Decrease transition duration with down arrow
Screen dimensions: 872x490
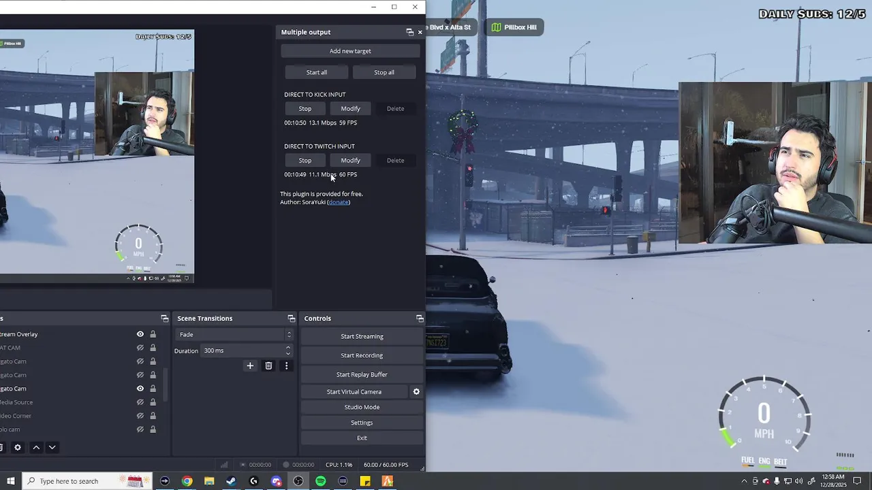[287, 354]
